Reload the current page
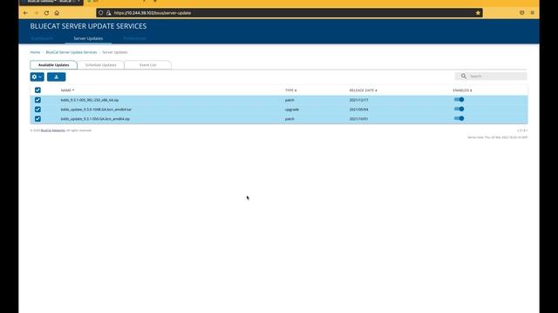Viewport: 558px width, 313px height. pos(46,13)
